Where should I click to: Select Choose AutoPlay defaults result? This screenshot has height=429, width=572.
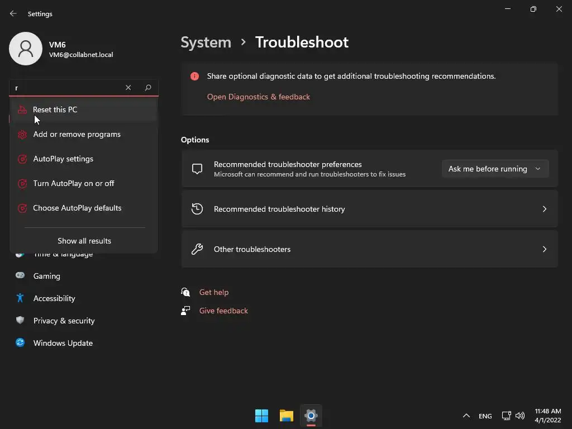point(84,208)
